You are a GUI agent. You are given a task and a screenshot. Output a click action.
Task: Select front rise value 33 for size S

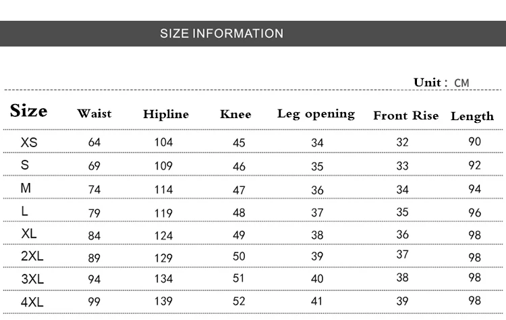(402, 166)
